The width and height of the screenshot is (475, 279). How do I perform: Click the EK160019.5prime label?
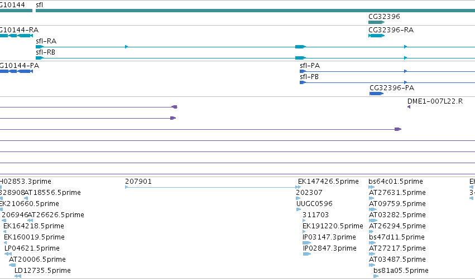click(34, 237)
